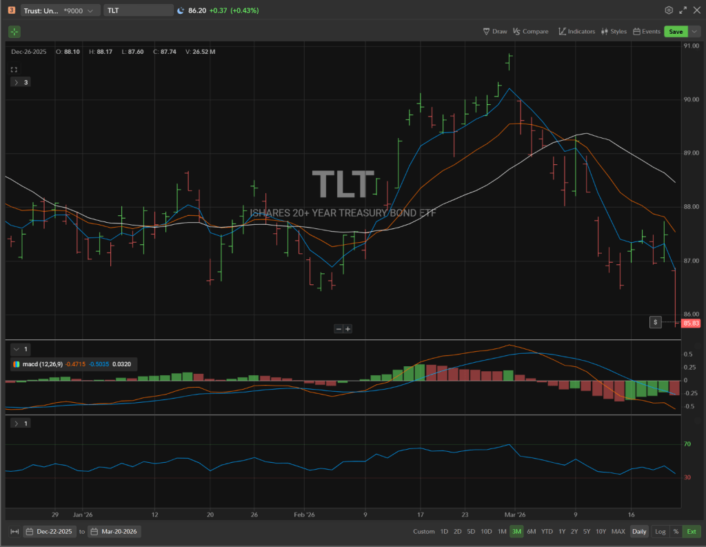Toggle the green crosshair tool
Viewport: 706px width, 547px height.
[x=14, y=32]
